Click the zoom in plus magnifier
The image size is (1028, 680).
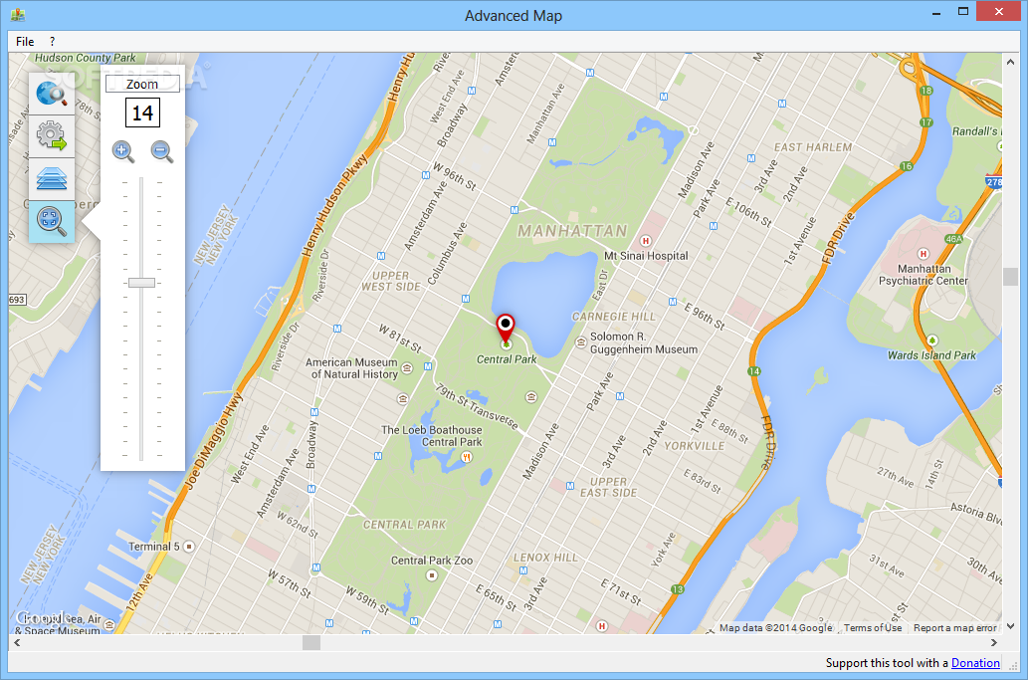tap(123, 152)
